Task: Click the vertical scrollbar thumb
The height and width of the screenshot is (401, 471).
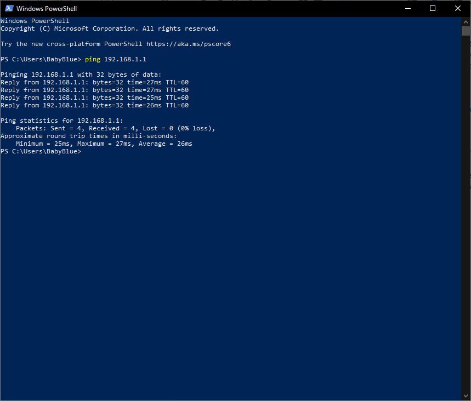Action: (466, 31)
